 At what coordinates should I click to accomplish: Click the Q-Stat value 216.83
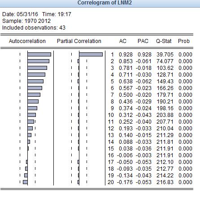coord(165,182)
